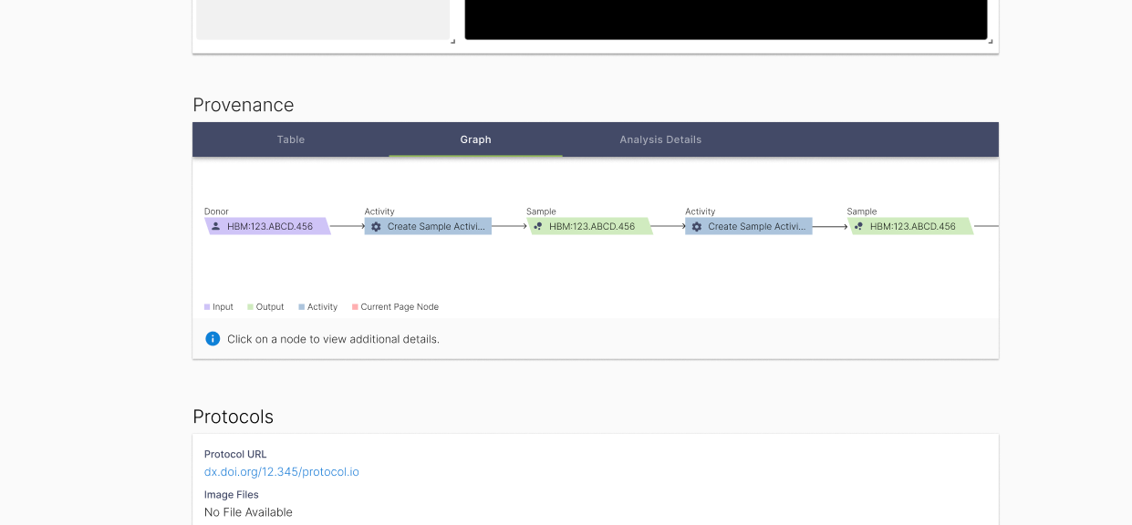Click the sample icon on the first Sample node

(x=538, y=226)
